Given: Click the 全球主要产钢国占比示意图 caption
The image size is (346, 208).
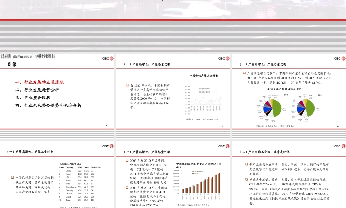Looking at the screenshot, I should (x=284, y=89).
